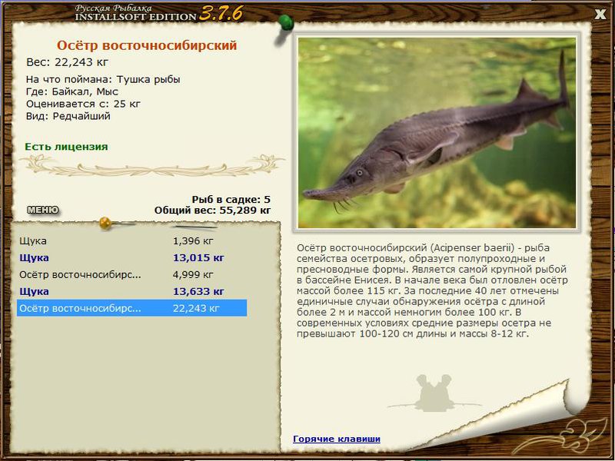Select the Щука 13,015 кг entry
615x461 pixels.
[x=131, y=257]
